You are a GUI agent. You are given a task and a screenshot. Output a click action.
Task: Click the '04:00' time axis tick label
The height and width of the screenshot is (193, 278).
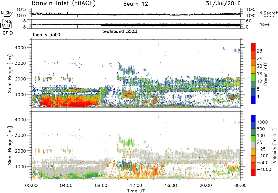[66, 186]
